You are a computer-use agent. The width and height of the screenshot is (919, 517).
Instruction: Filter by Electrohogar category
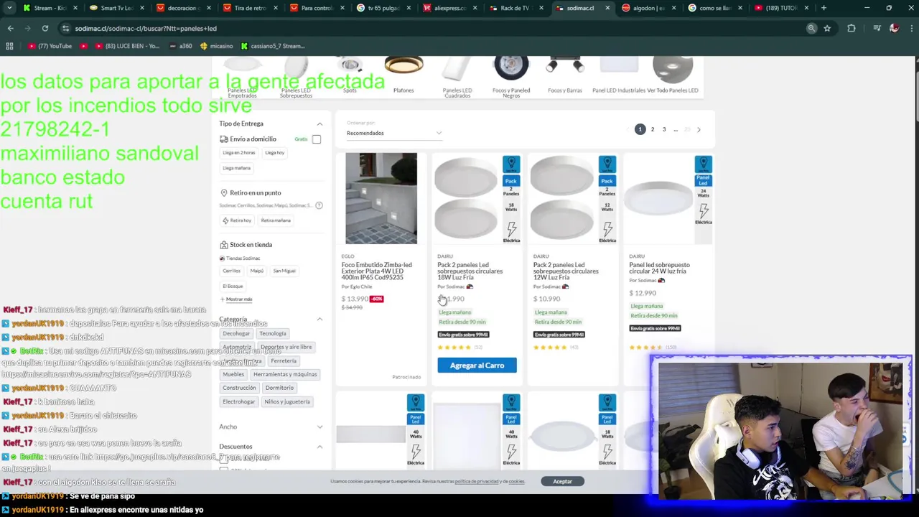tap(238, 401)
